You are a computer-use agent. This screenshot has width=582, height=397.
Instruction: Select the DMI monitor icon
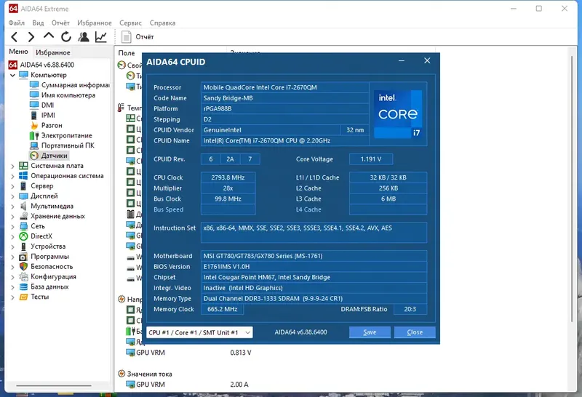click(34, 105)
